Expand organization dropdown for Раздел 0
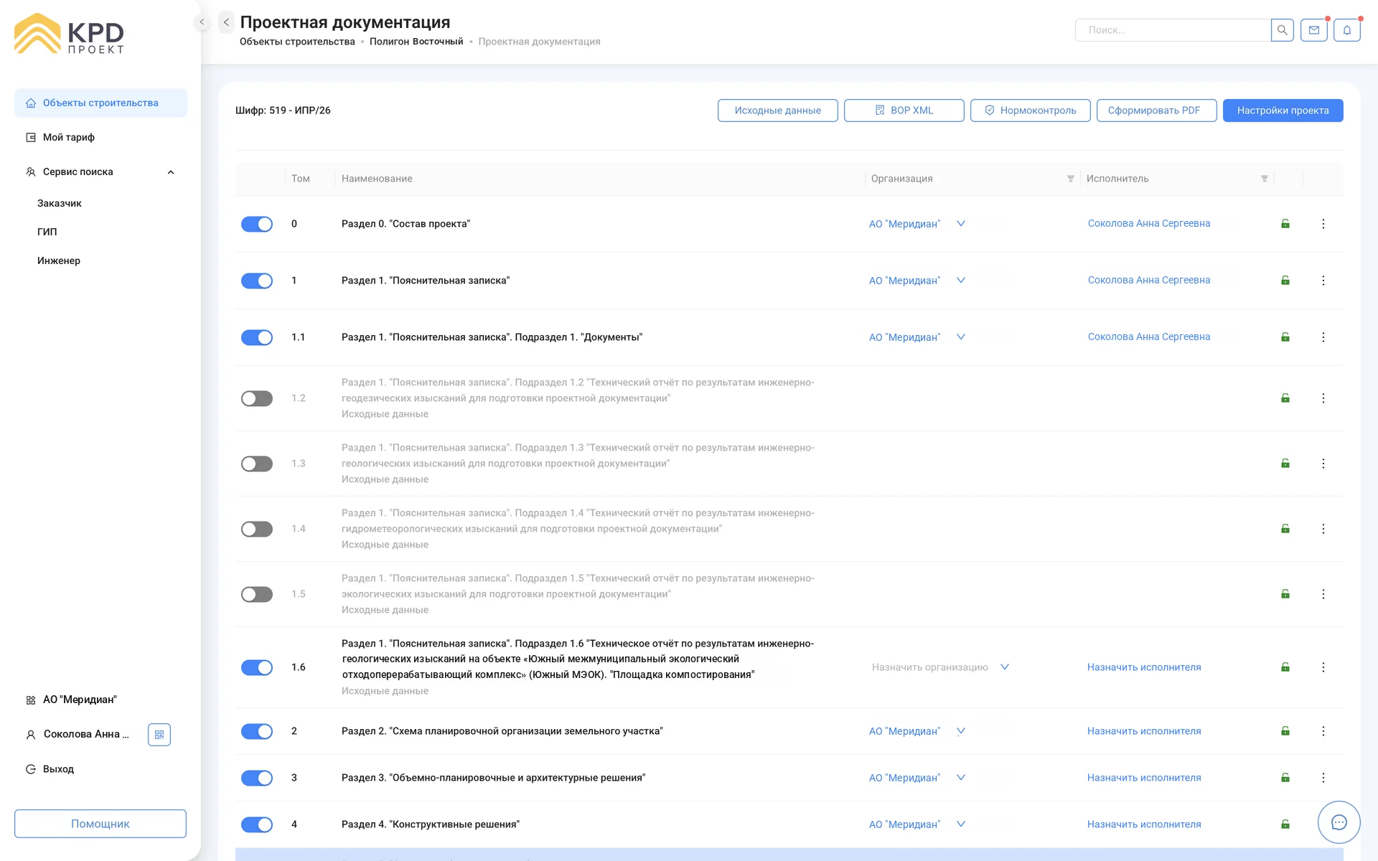 point(961,224)
